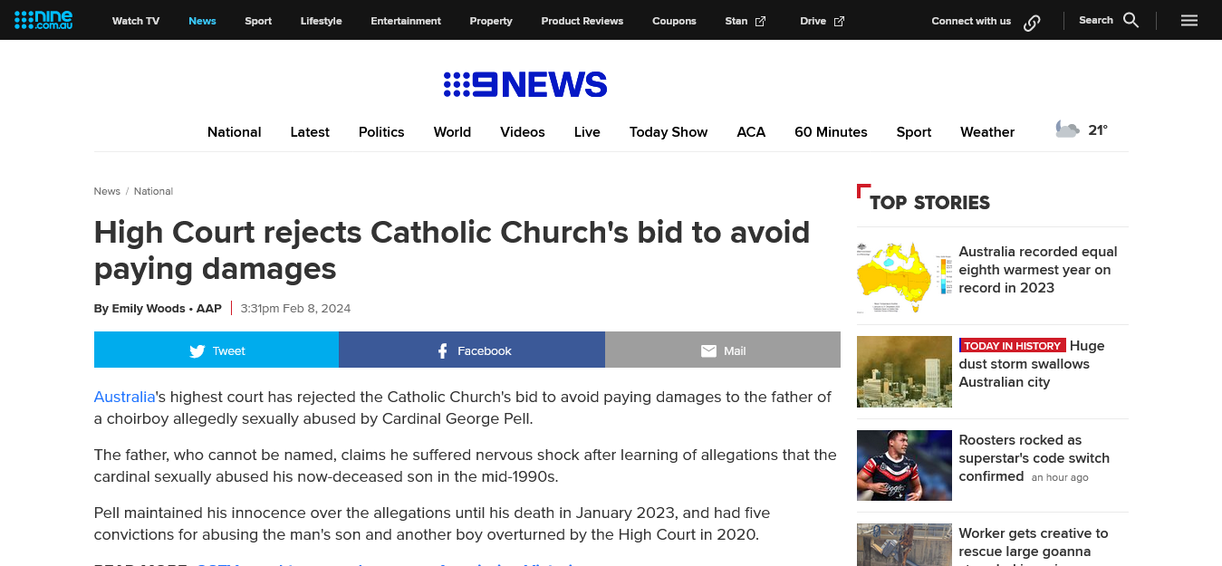Image resolution: width=1222 pixels, height=566 pixels.
Task: Click the cloudy weather icon
Action: pos(1067,130)
